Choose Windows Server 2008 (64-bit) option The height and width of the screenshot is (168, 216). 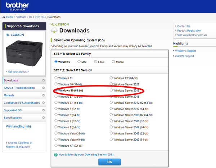[x=111, y=127]
